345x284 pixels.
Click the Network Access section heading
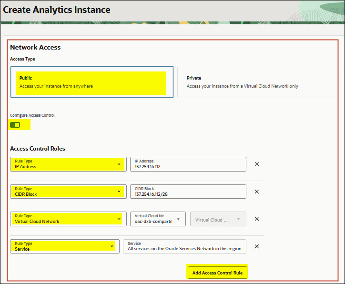35,47
